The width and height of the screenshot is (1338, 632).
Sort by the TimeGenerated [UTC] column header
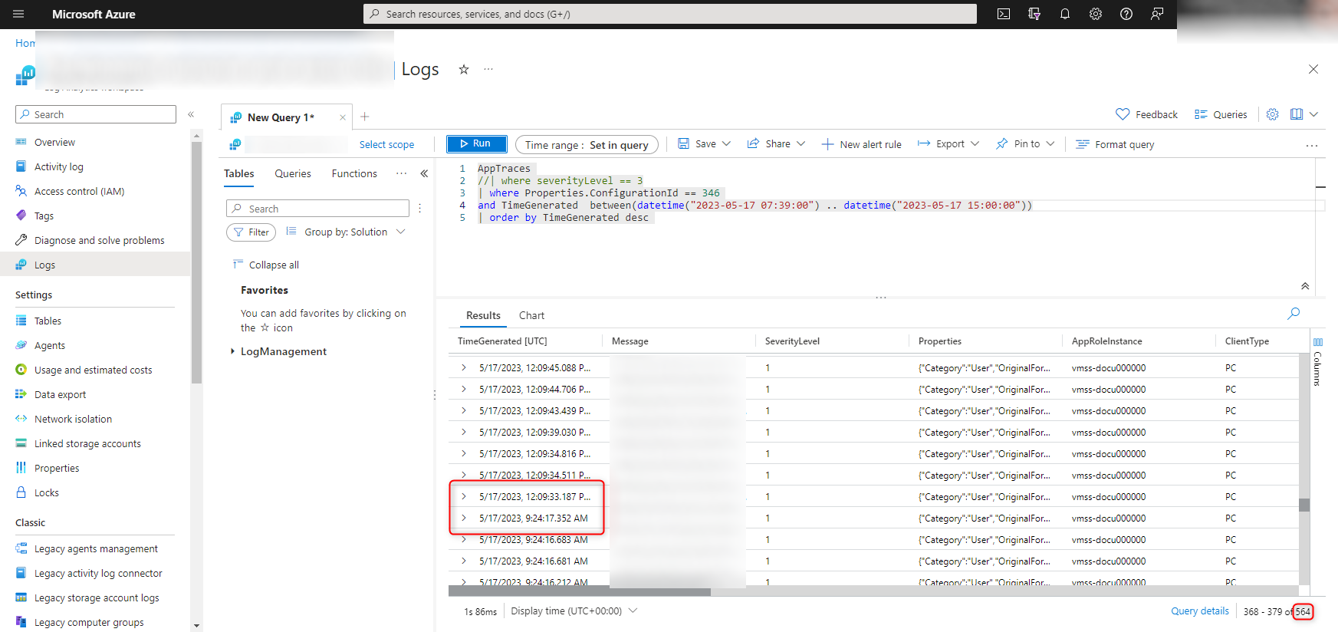click(502, 341)
